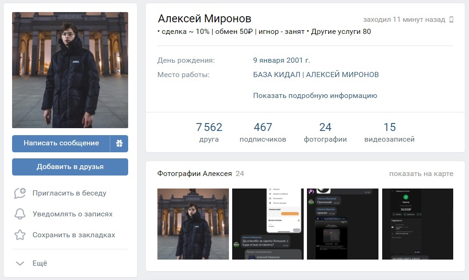Open the green checkmark transfer screenshot thumbnail

(x=417, y=224)
